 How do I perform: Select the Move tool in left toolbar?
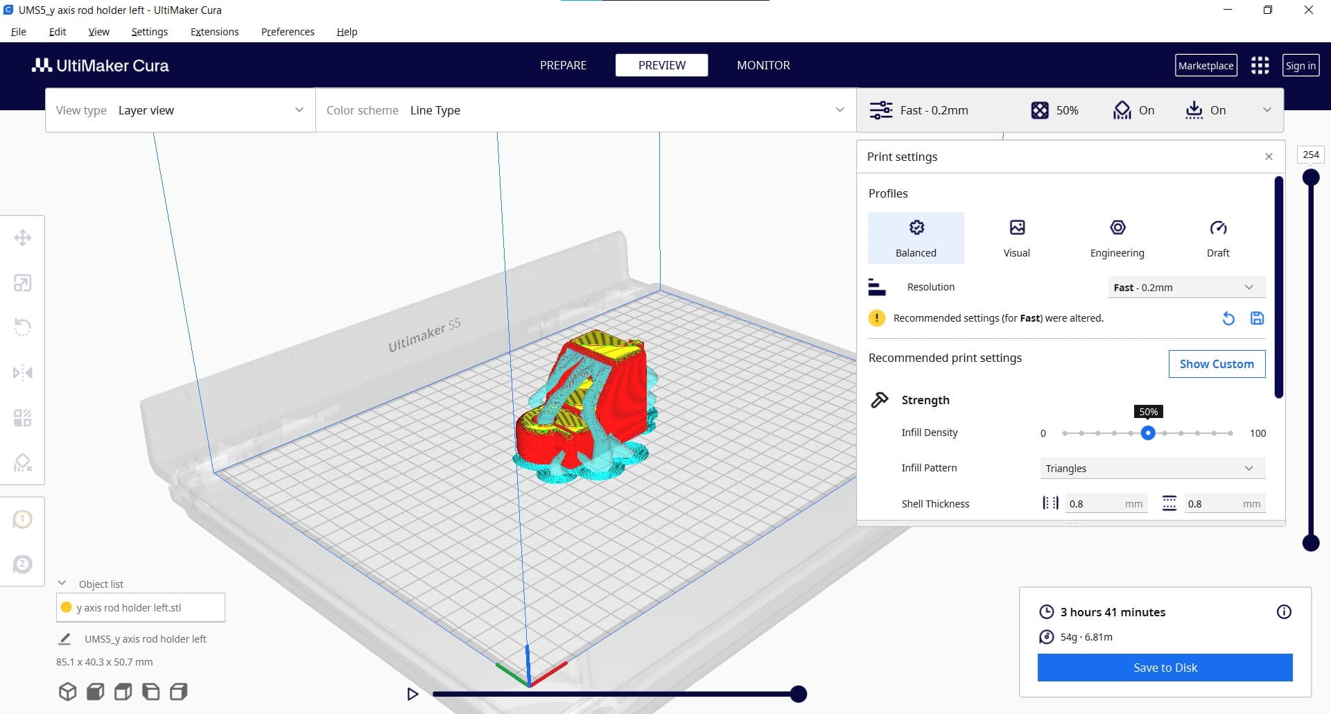click(22, 238)
